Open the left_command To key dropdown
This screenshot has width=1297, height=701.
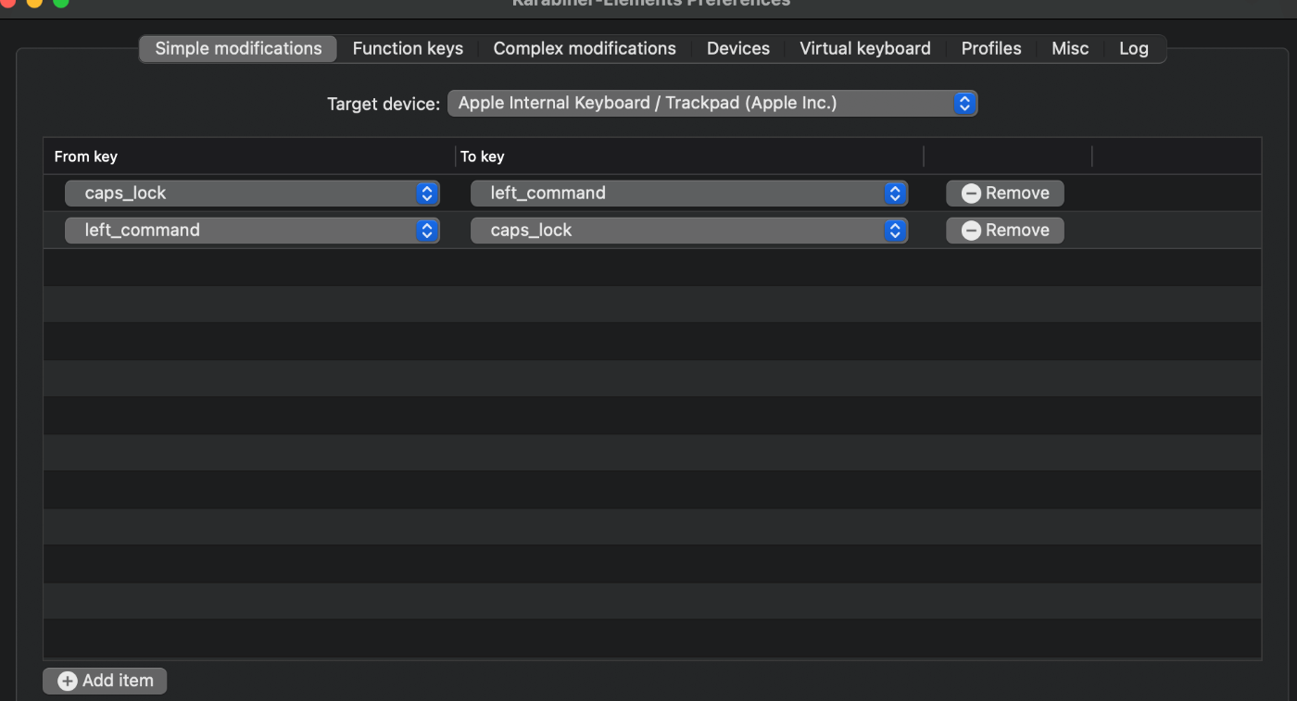pos(688,231)
